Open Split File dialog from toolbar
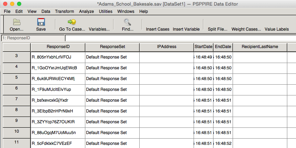This screenshot has width=296, height=148. click(x=218, y=29)
